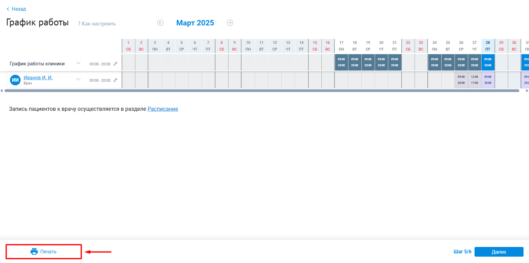Image resolution: width=529 pixels, height=263 pixels.
Task: Click the horizontal schedule scrollbar
Action: (x=262, y=90)
